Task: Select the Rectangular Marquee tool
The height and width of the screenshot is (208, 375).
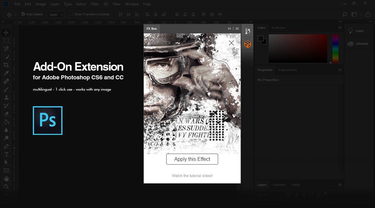Action: click(x=7, y=40)
